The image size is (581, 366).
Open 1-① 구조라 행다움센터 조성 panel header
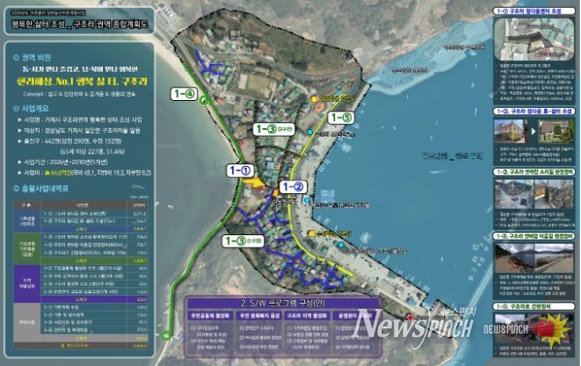[534, 11]
